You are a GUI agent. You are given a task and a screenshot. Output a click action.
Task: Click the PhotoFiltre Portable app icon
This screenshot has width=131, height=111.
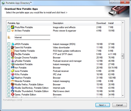tap(13, 27)
